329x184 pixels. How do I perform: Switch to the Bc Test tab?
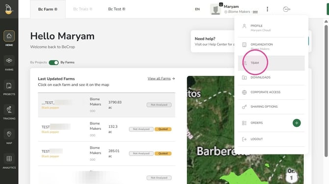[117, 9]
